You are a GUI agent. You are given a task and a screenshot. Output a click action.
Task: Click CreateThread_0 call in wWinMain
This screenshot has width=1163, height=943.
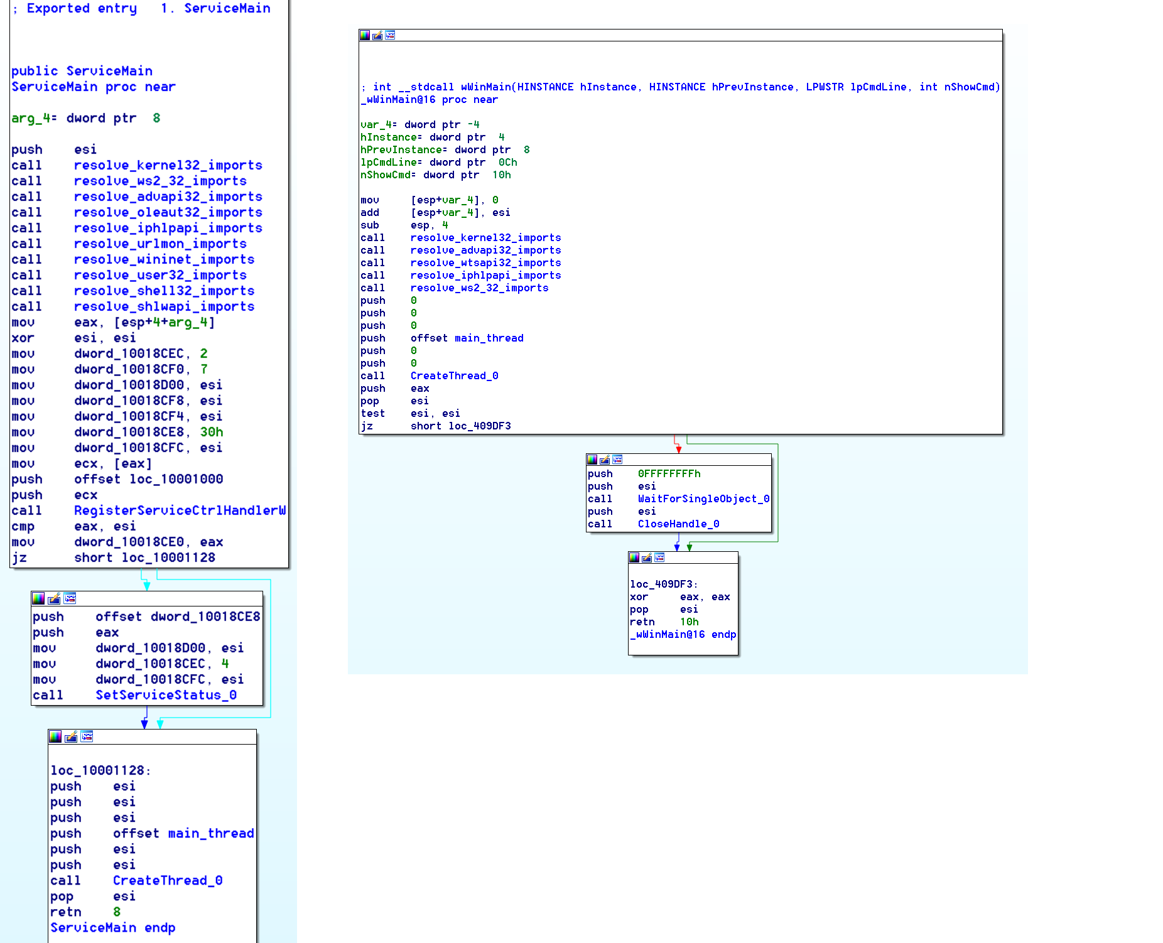tap(455, 375)
